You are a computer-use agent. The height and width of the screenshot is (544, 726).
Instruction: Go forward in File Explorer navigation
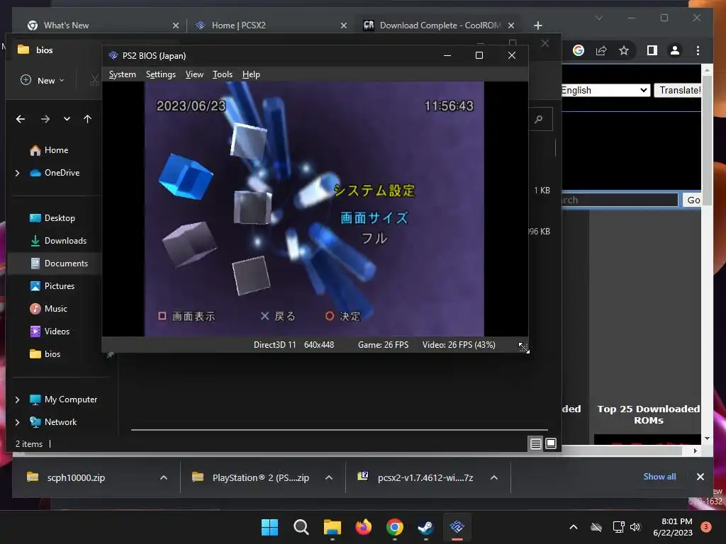pos(45,119)
